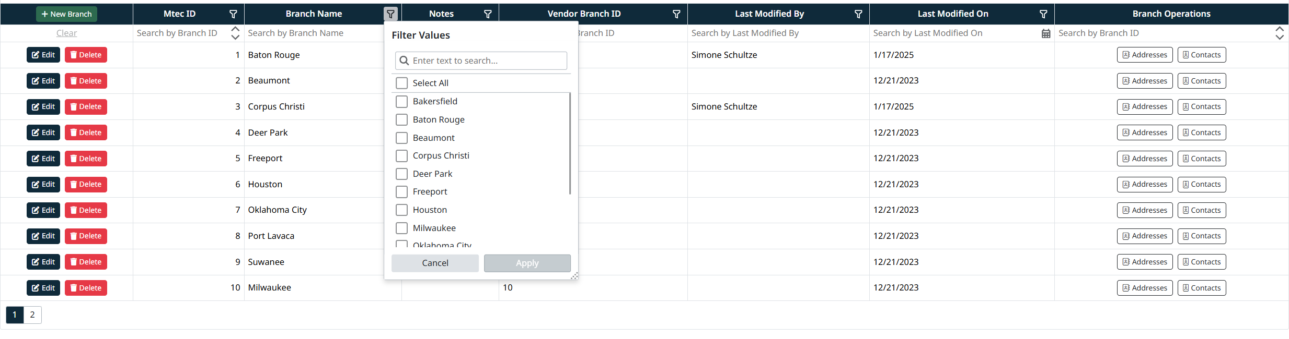Click the filter panel resize handle
The width and height of the screenshot is (1289, 339).
(574, 276)
